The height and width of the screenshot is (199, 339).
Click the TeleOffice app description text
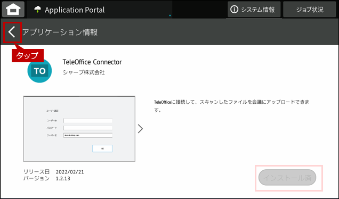click(x=231, y=106)
